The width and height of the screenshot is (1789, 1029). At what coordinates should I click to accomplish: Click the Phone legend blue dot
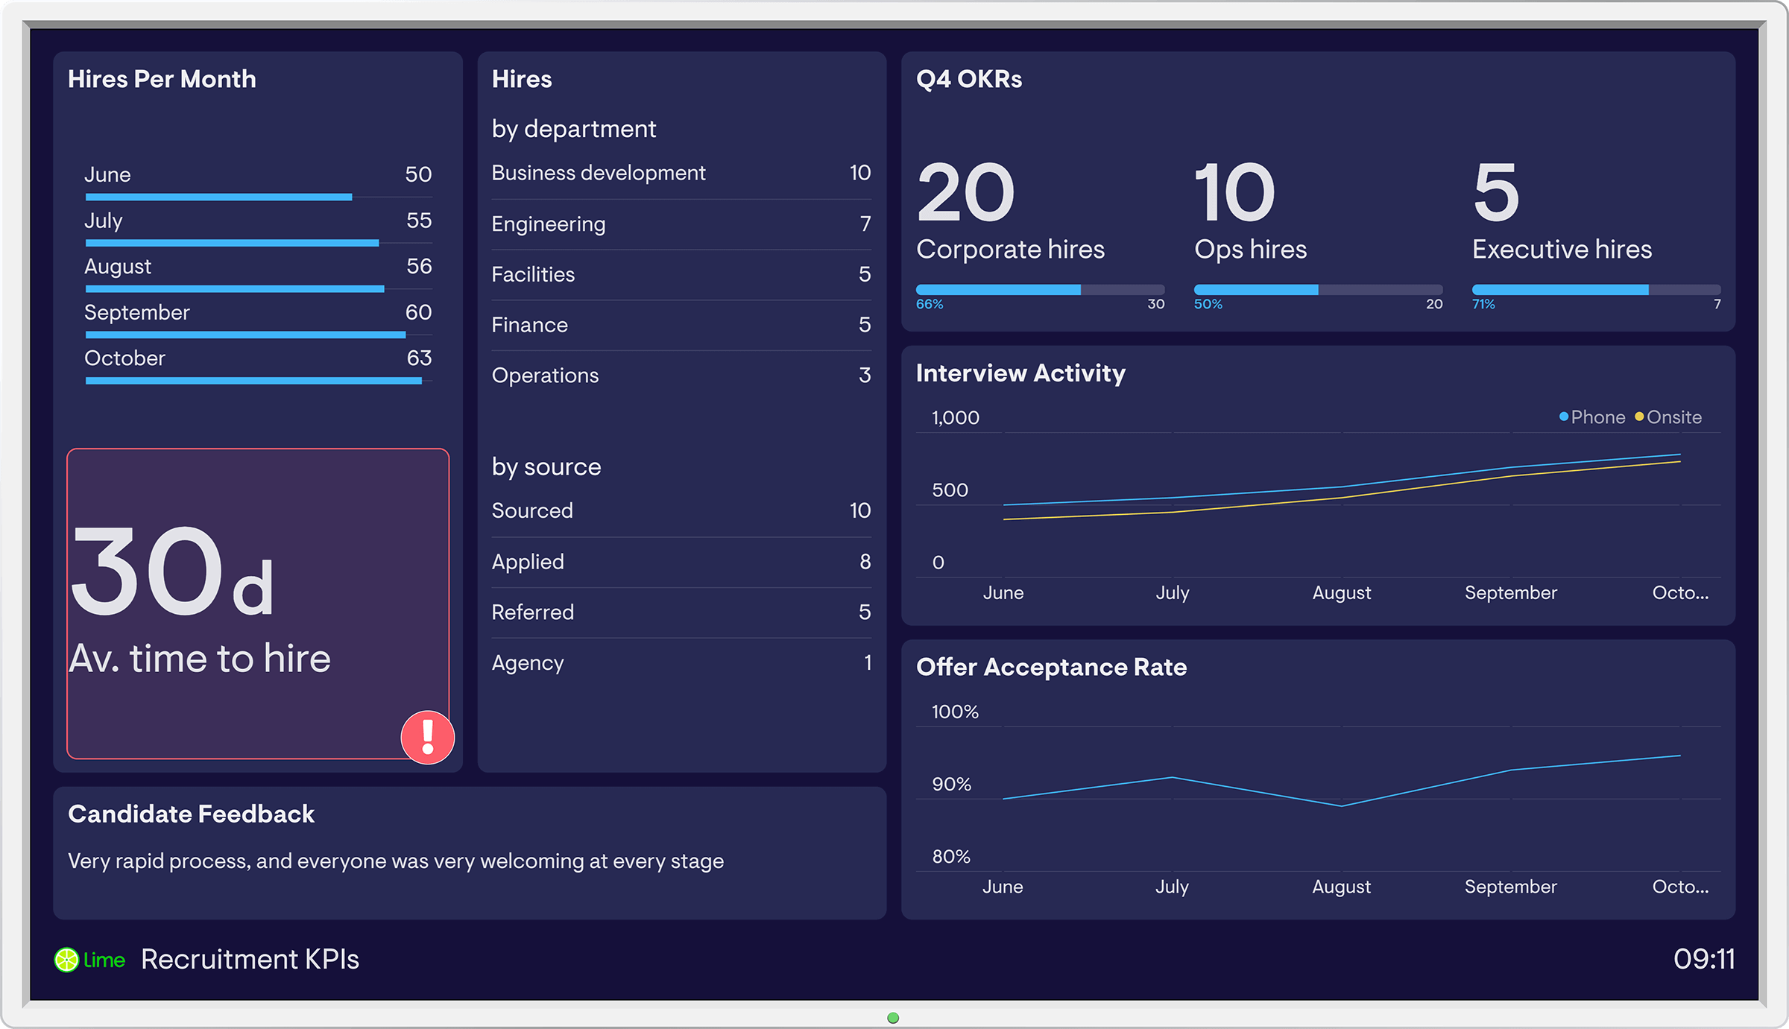pos(1564,417)
